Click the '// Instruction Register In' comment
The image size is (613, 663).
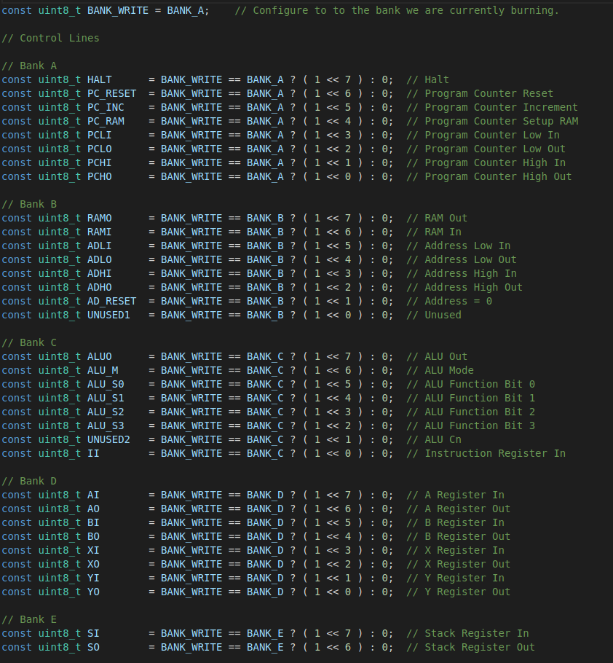coord(486,453)
